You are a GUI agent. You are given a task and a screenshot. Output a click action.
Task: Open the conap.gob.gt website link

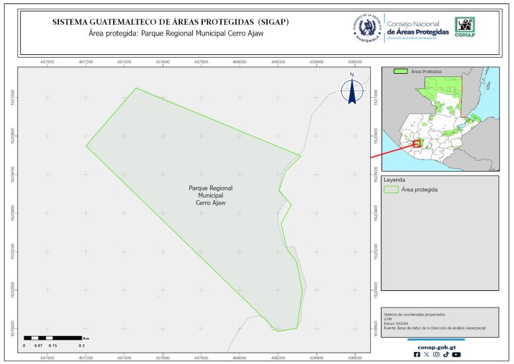click(x=436, y=347)
